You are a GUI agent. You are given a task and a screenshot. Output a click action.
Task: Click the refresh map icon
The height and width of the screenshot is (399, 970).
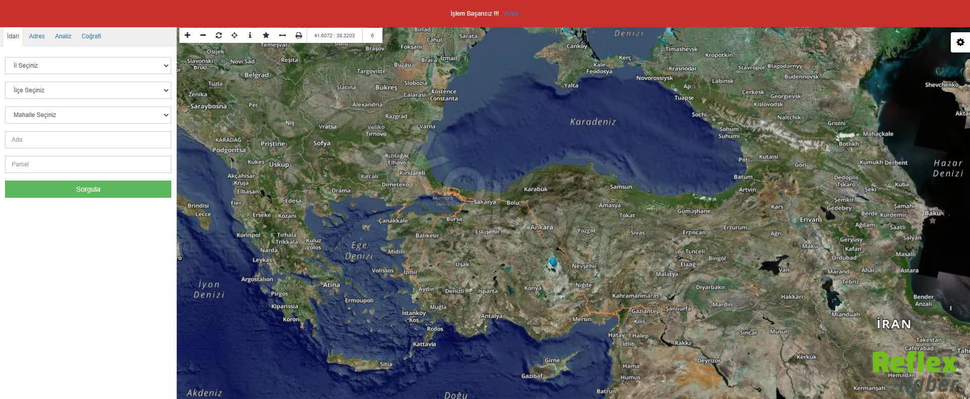(x=219, y=35)
